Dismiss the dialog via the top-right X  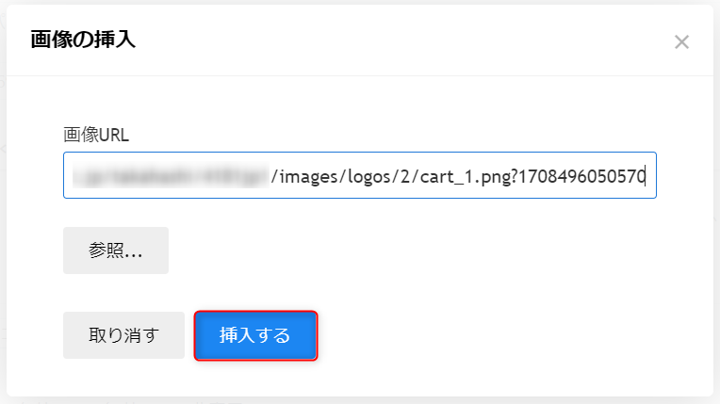681,41
